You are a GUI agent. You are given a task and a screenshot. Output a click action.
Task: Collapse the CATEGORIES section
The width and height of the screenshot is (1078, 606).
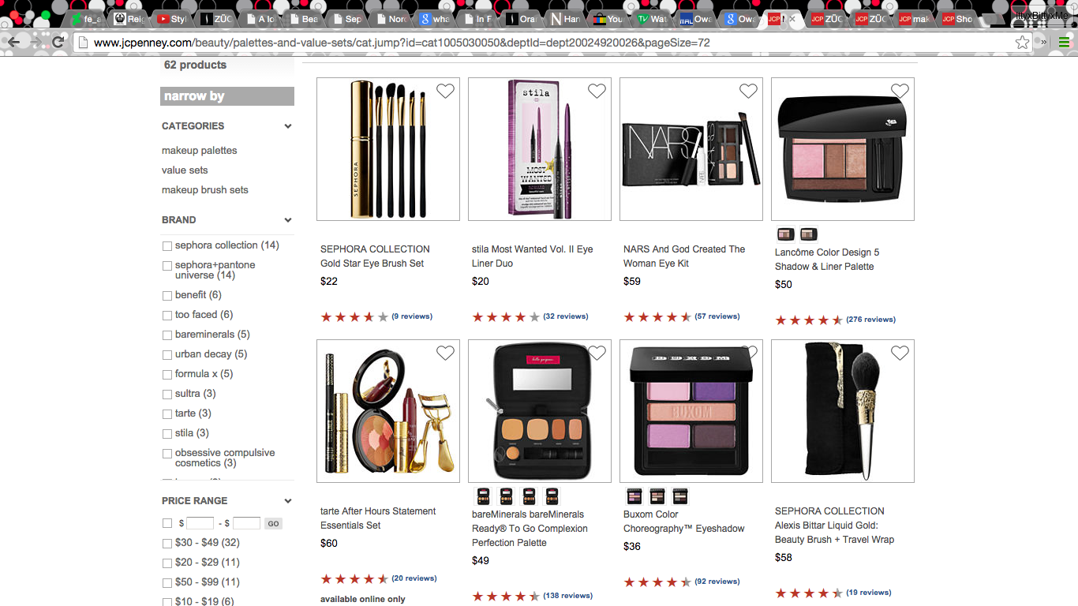(x=287, y=125)
